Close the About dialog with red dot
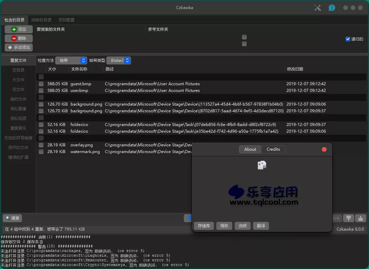This screenshot has width=369, height=269. tap(324, 149)
